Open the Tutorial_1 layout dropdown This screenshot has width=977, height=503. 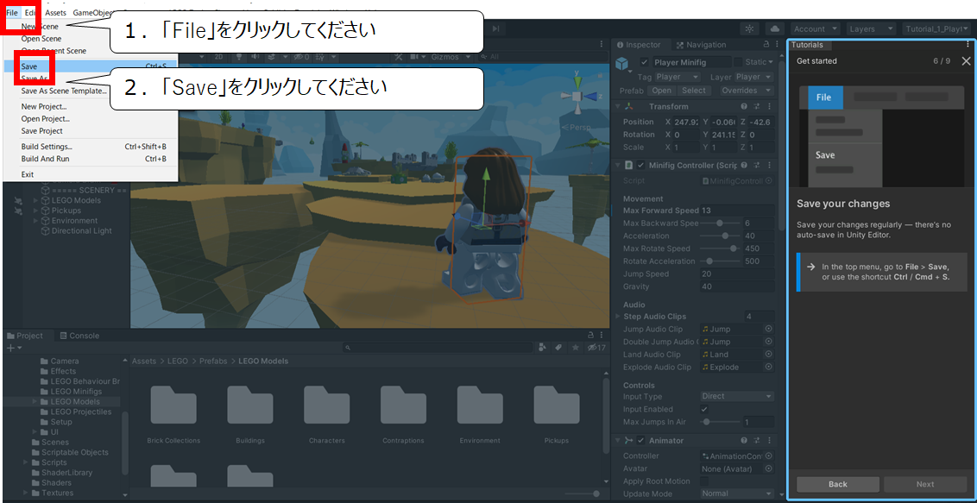pos(936,28)
